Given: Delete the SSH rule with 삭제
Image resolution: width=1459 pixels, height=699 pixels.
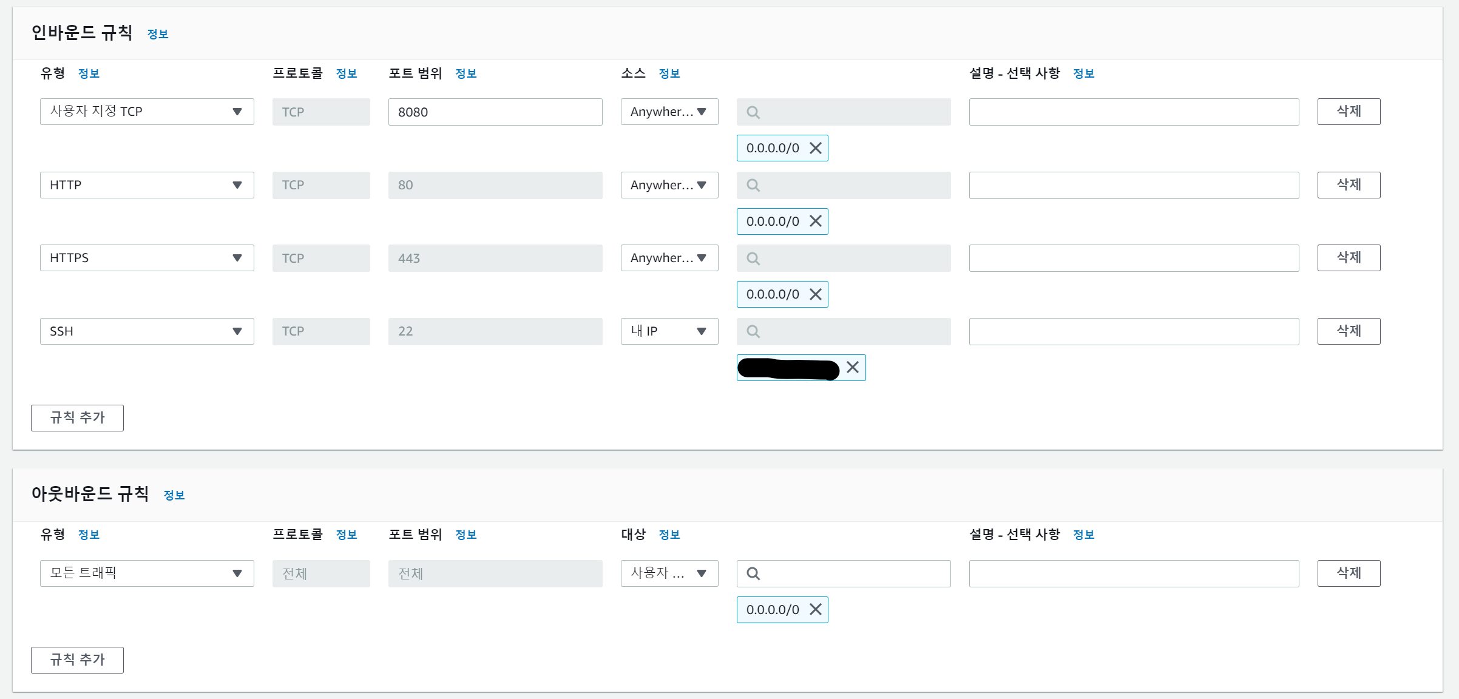Looking at the screenshot, I should [x=1349, y=331].
